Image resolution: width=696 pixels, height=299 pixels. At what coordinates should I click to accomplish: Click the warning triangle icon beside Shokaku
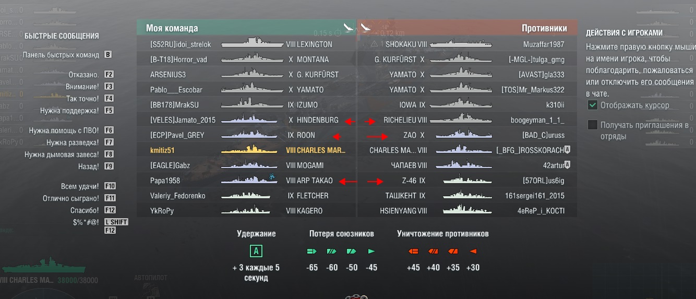374,44
